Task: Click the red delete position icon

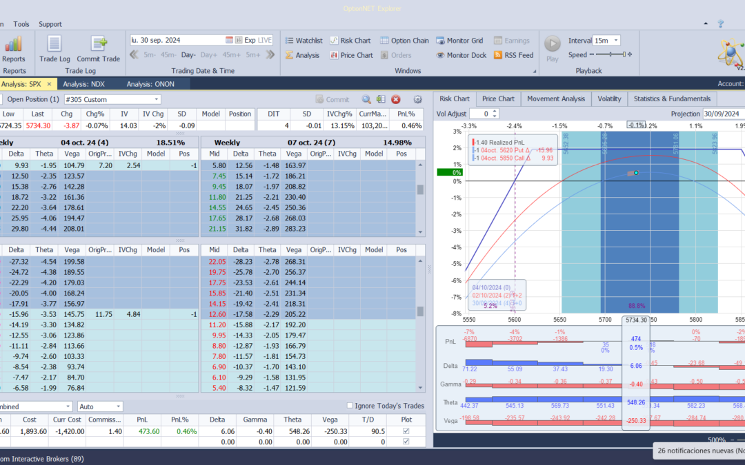Action: [396, 100]
